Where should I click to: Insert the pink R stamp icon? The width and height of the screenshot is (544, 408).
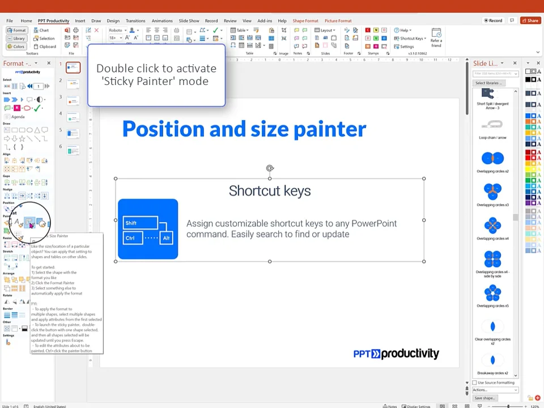click(x=16, y=108)
